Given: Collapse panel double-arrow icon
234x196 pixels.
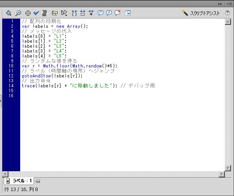Looking at the screenshot, I should (220, 4).
